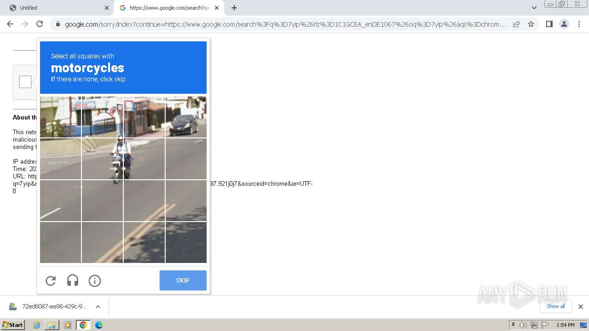This screenshot has width=589, height=331.
Task: Go back with the browser back arrow
Action: click(x=10, y=24)
